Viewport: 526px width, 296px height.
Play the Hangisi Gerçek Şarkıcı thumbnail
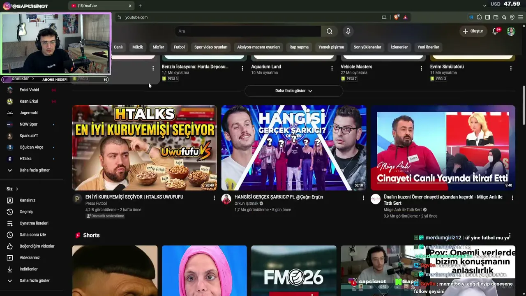[x=294, y=148]
